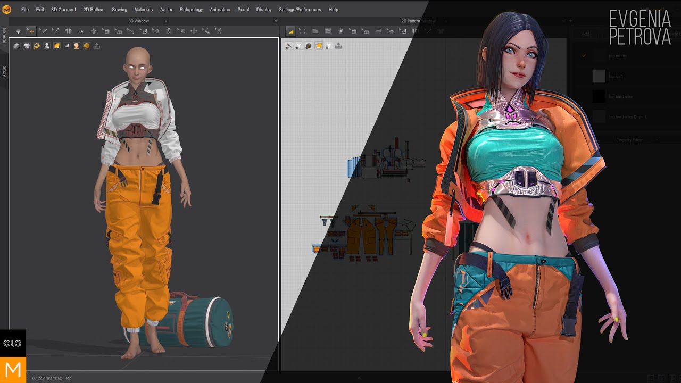This screenshot has width=681, height=383.
Task: Open the File menu
Action: pos(25,10)
